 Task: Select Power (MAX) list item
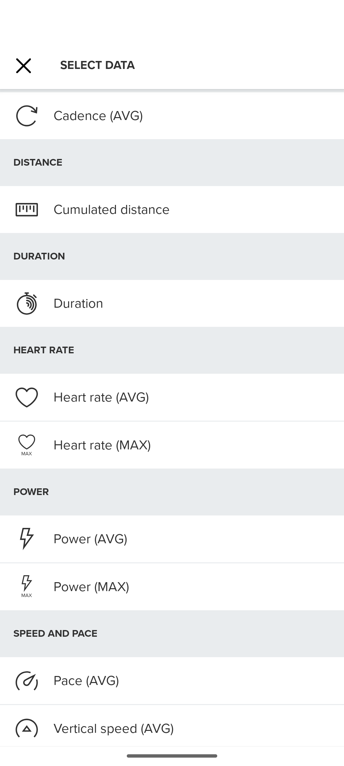click(91, 587)
